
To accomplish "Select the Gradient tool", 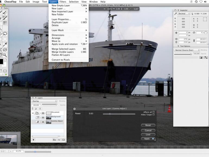I will pos(5,23).
